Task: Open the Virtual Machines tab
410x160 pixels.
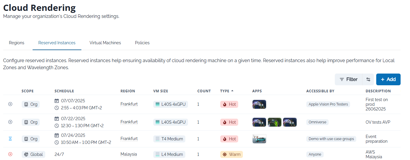Action: [105, 43]
